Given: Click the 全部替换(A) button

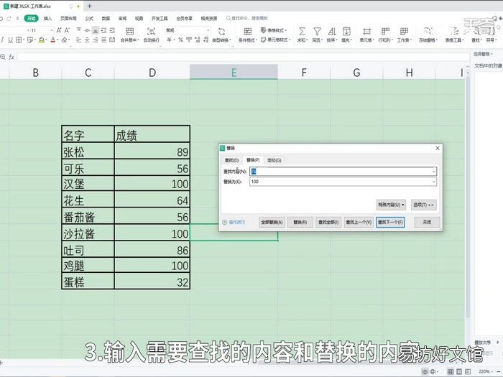Looking at the screenshot, I should [272, 222].
